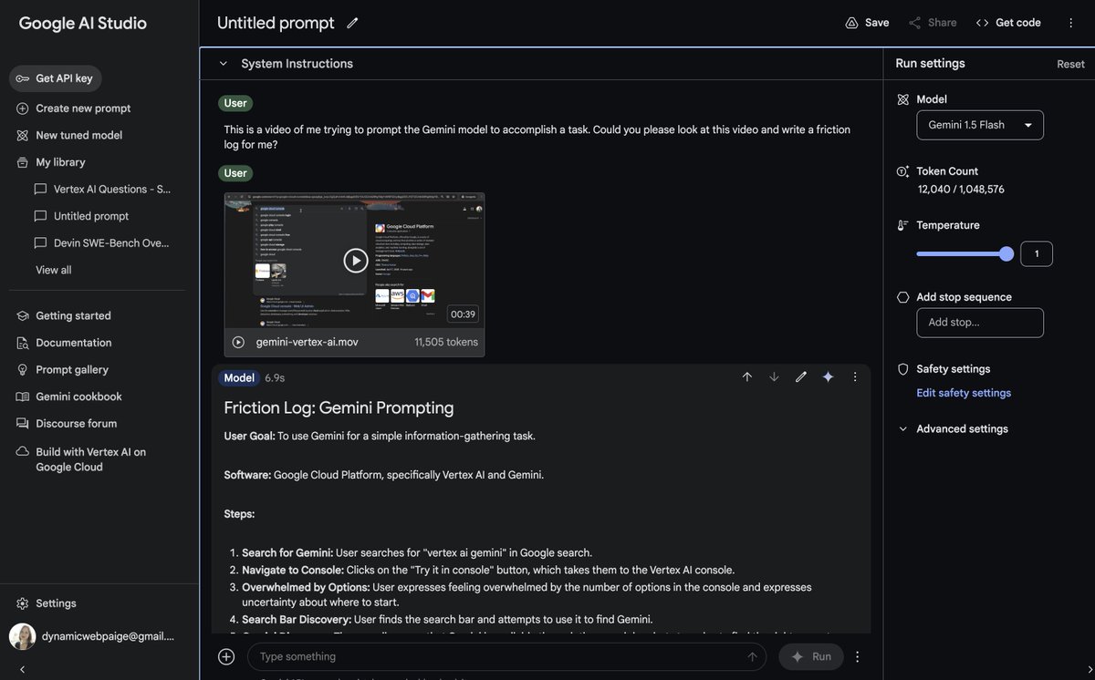
Task: Click the Friction Log heading text
Action: point(339,407)
